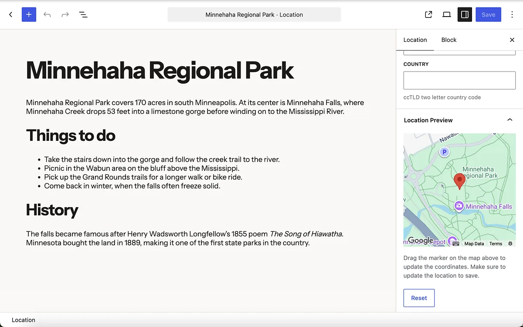Save the location
The height and width of the screenshot is (327, 523).
click(x=488, y=14)
